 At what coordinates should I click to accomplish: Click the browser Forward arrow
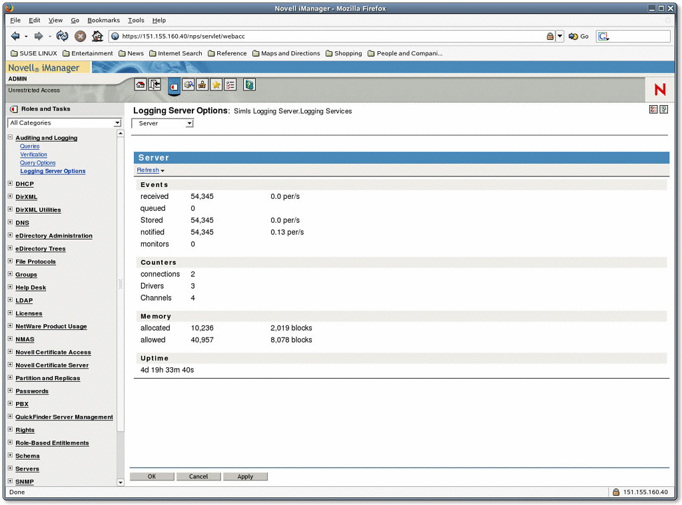pos(38,36)
